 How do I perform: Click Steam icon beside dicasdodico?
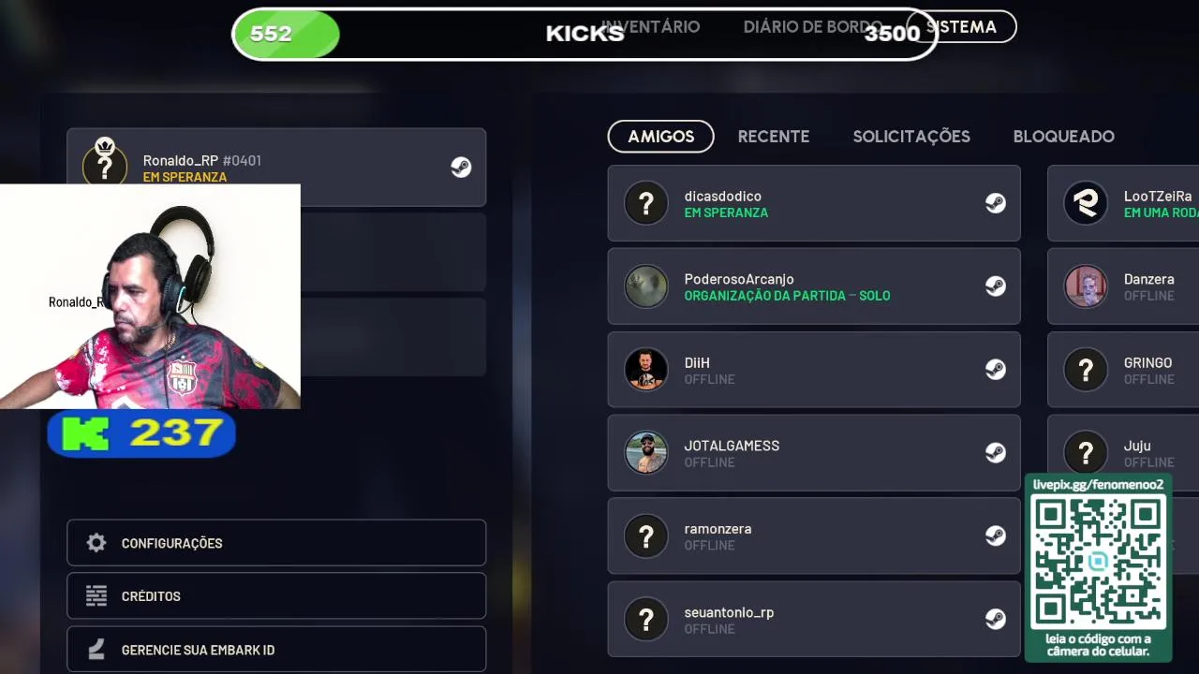coord(995,203)
